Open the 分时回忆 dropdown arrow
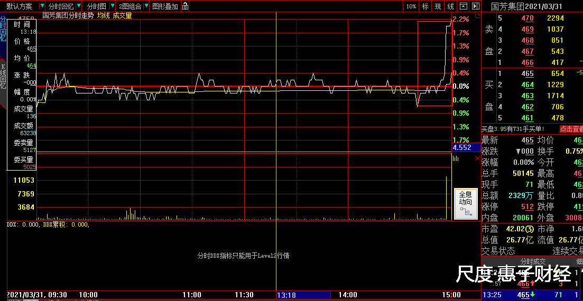 79,6
